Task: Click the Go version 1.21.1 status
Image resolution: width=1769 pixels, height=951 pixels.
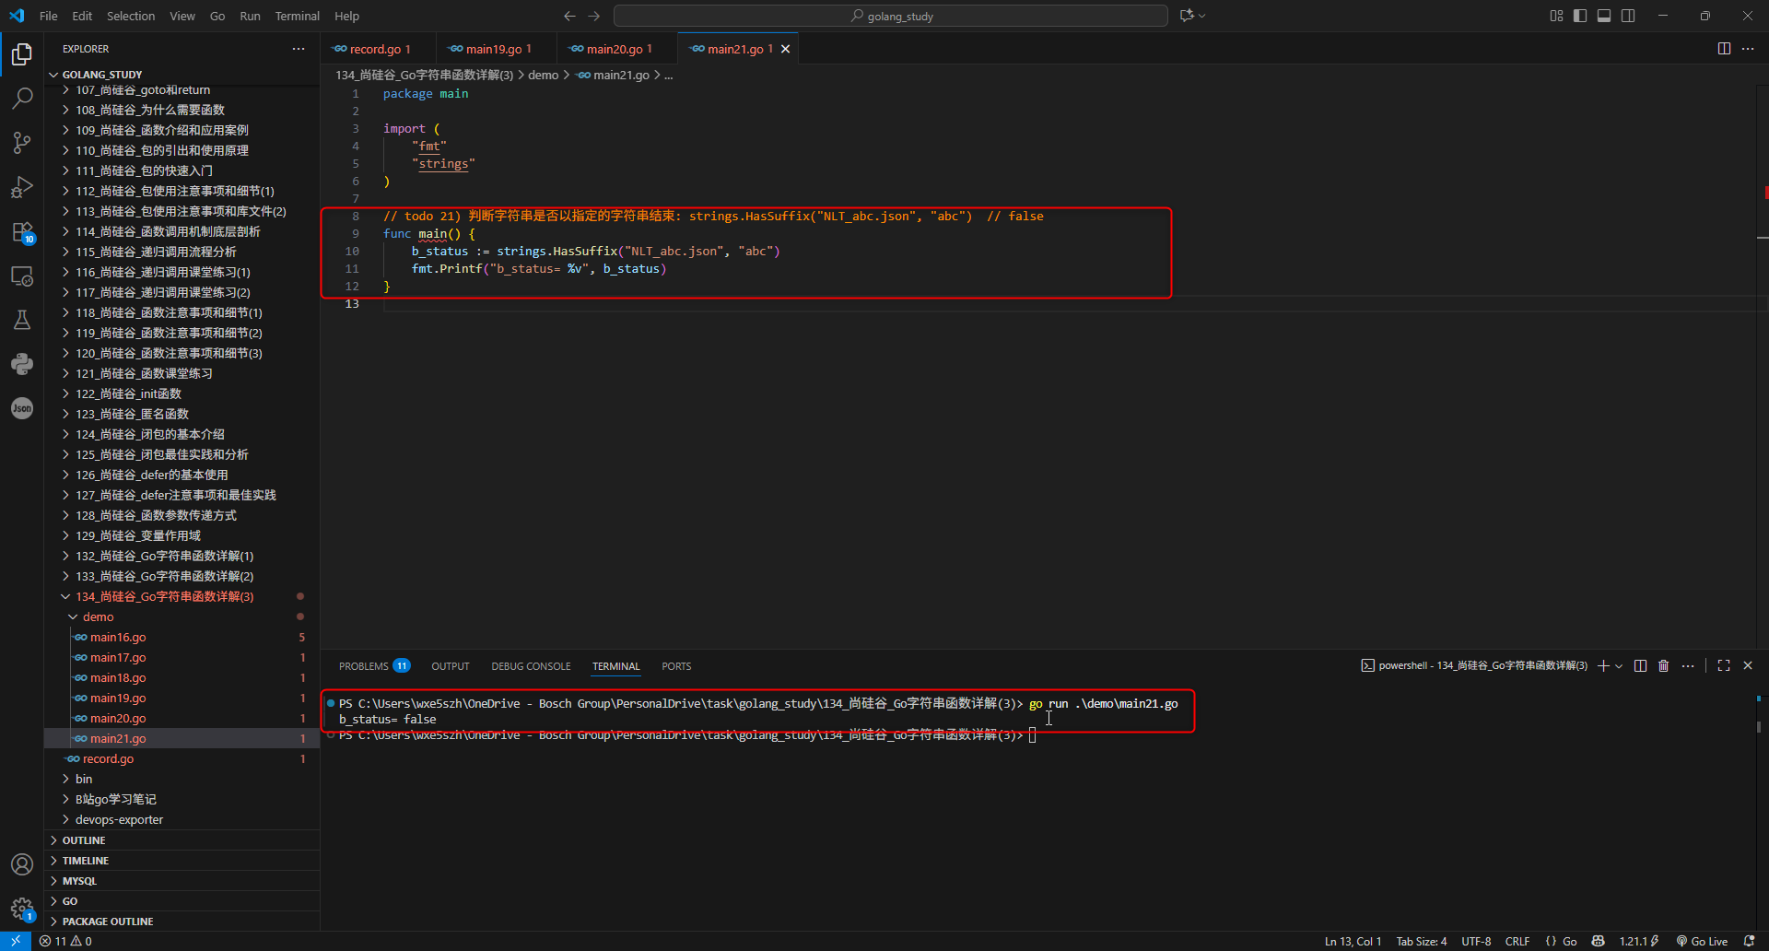Action: [x=1639, y=941]
